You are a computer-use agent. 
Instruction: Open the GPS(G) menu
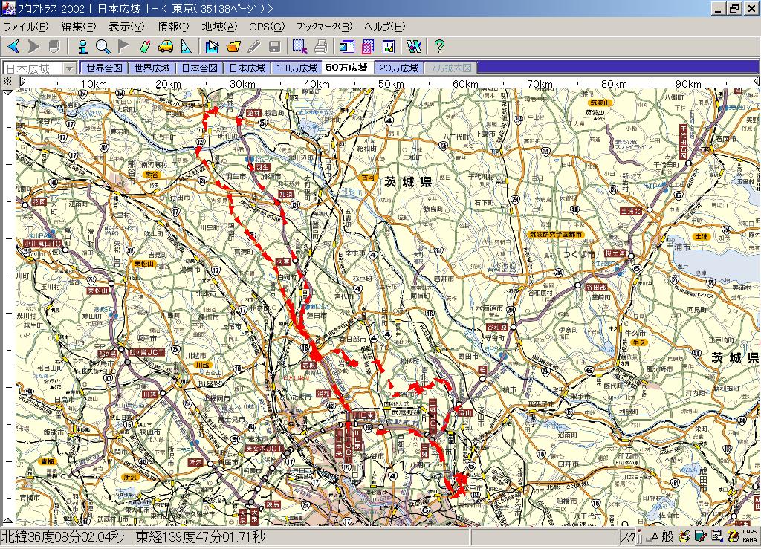tap(267, 27)
